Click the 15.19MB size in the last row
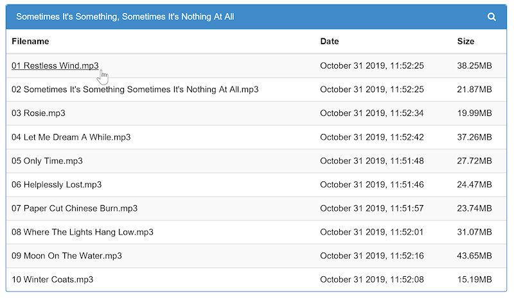This screenshot has width=514, height=298. pyautogui.click(x=474, y=279)
